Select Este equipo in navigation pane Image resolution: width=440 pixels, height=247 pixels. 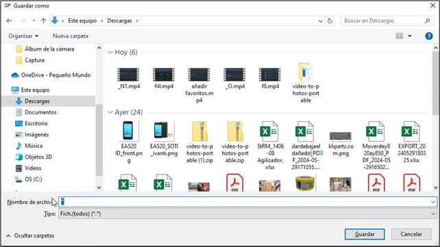pyautogui.click(x=30, y=90)
